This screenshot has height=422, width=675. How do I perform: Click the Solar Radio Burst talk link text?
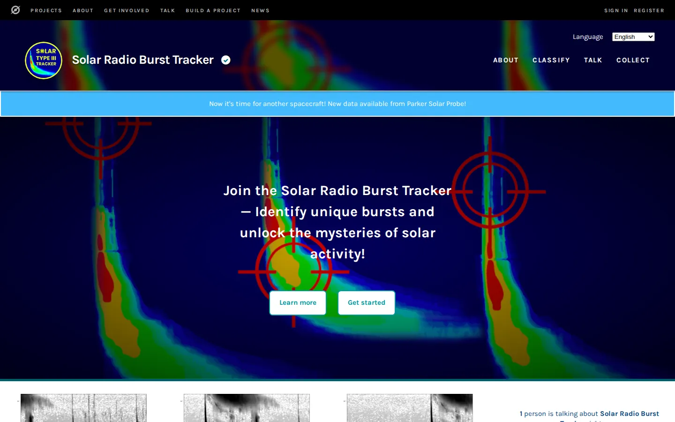point(630,414)
